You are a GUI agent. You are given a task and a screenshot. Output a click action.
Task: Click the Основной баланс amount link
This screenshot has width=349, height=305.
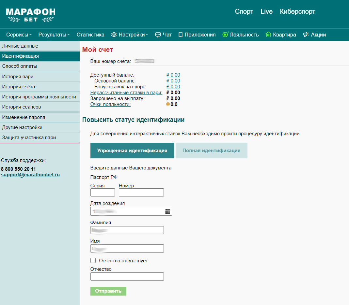(x=173, y=81)
